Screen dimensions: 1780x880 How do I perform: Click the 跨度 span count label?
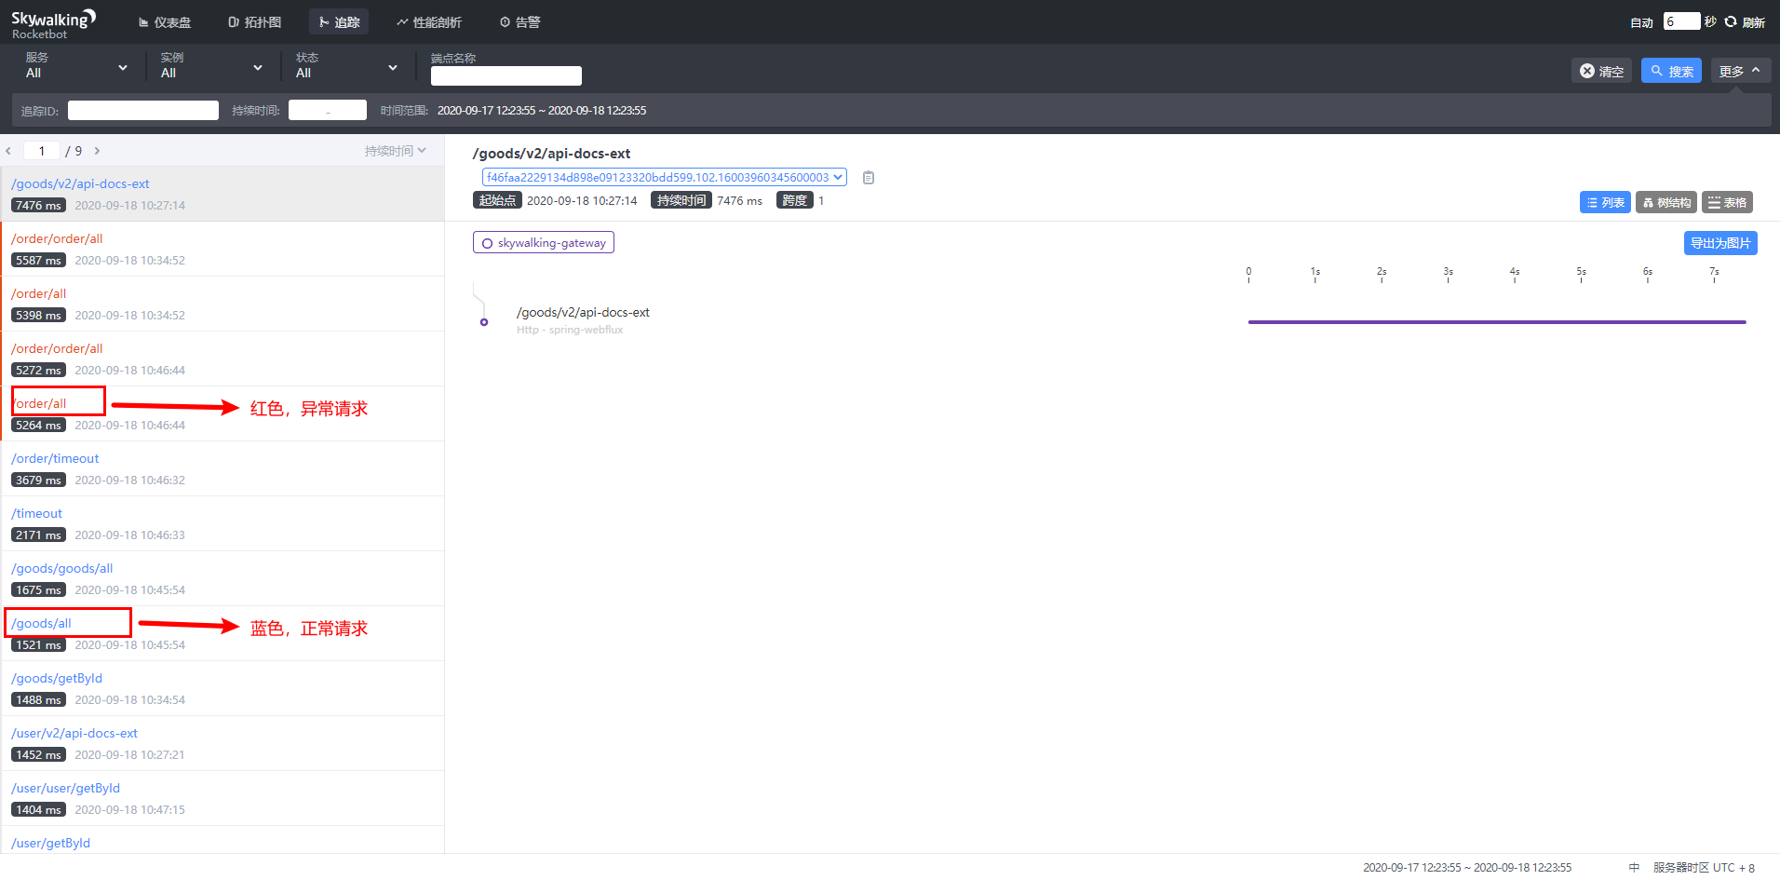pos(795,200)
